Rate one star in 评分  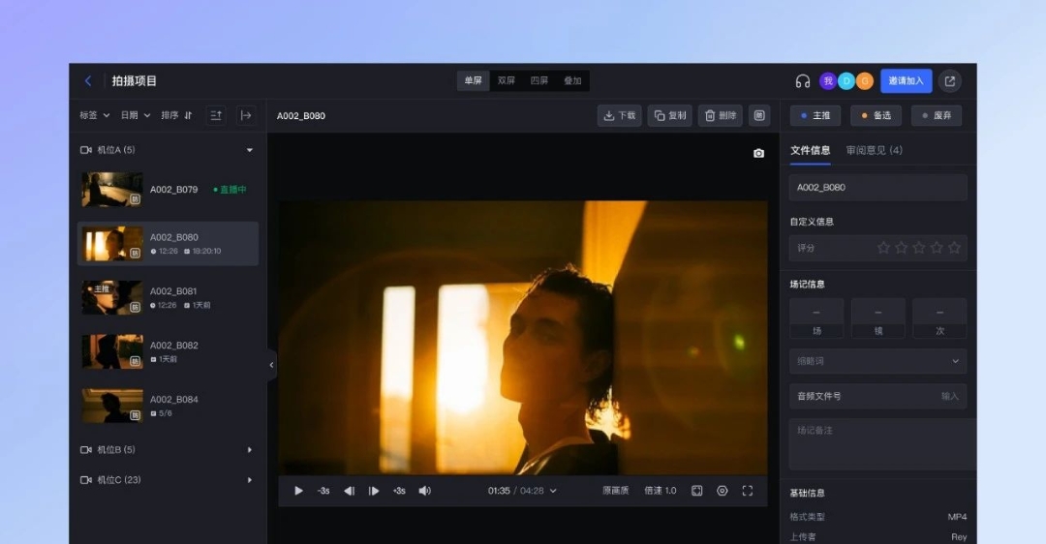[883, 248]
